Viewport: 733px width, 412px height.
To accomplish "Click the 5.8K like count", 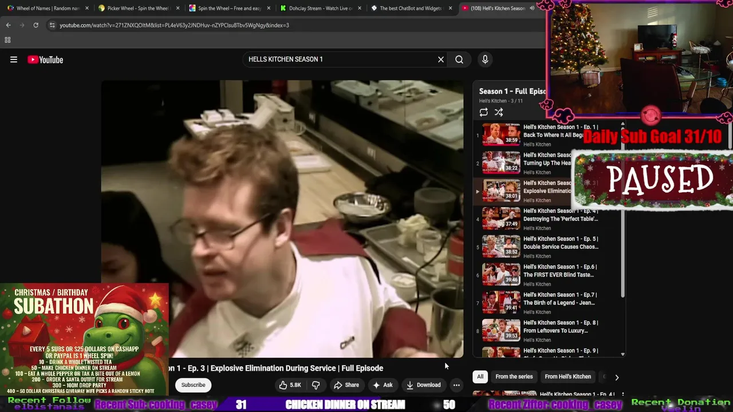I will (x=295, y=385).
